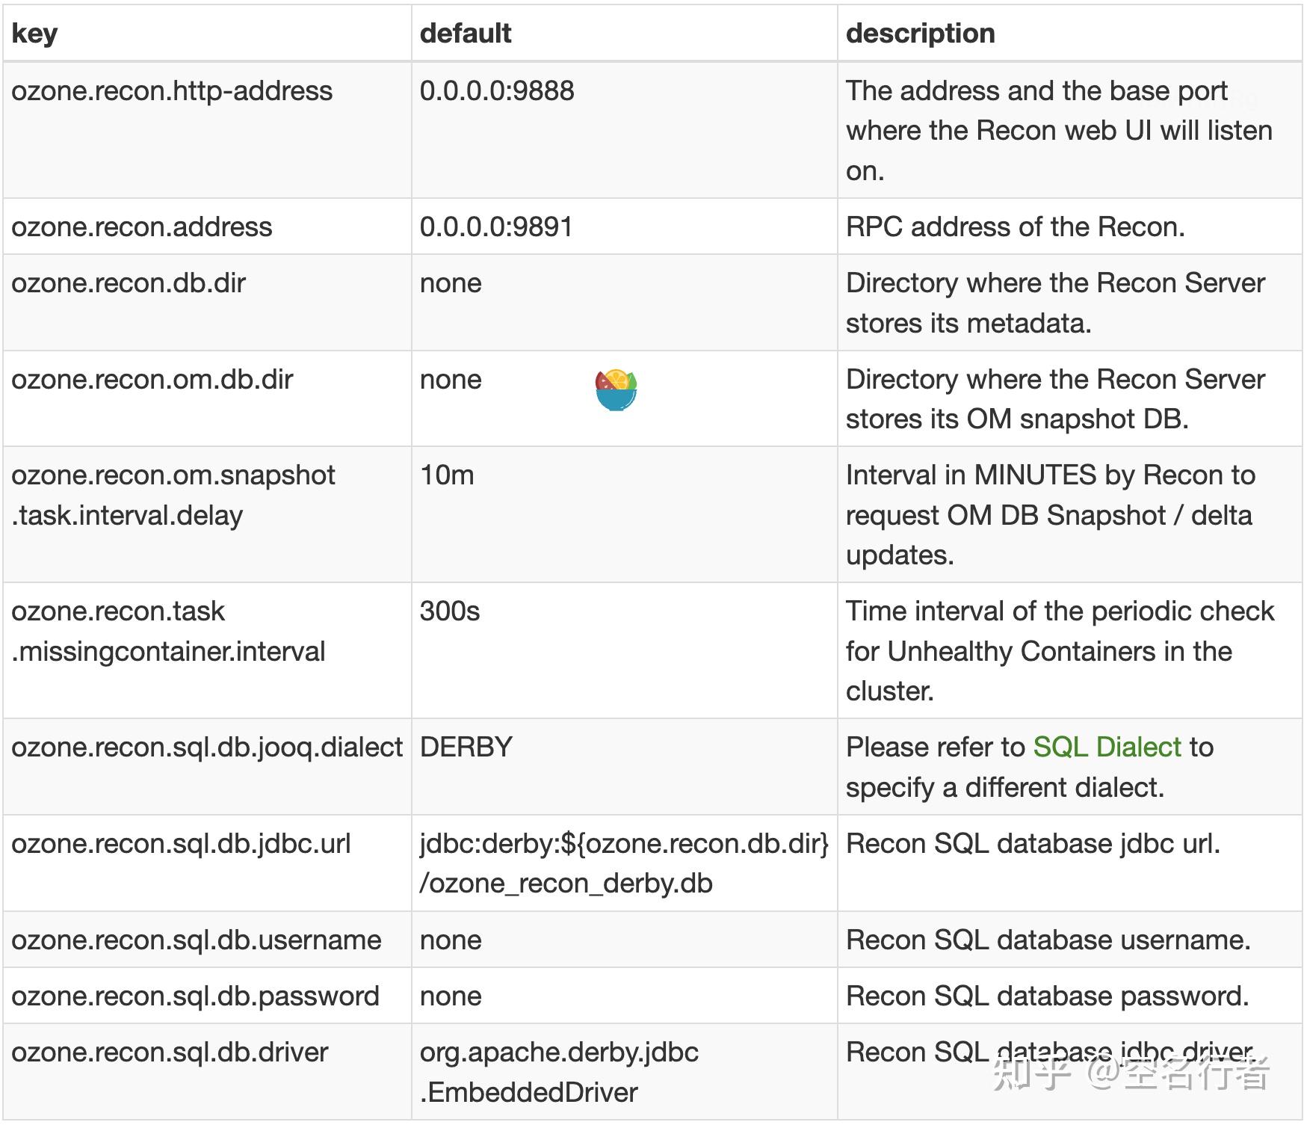Click the 0.0.0.0:9888 default value
This screenshot has width=1304, height=1125.
pyautogui.click(x=497, y=91)
